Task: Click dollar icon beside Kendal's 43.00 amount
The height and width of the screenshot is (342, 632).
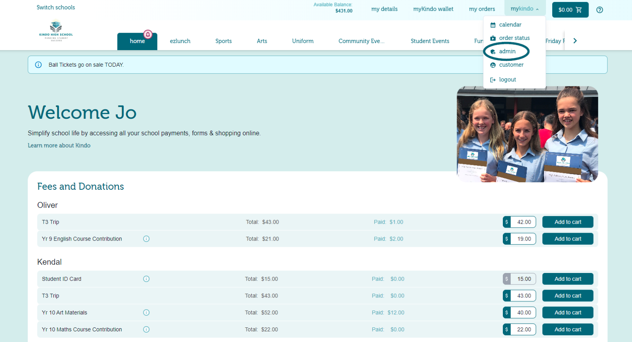Action: 507,296
